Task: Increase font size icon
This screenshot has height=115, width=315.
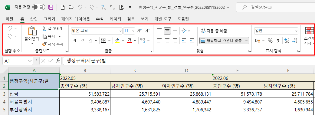Action: pyautogui.click(x=139, y=31)
